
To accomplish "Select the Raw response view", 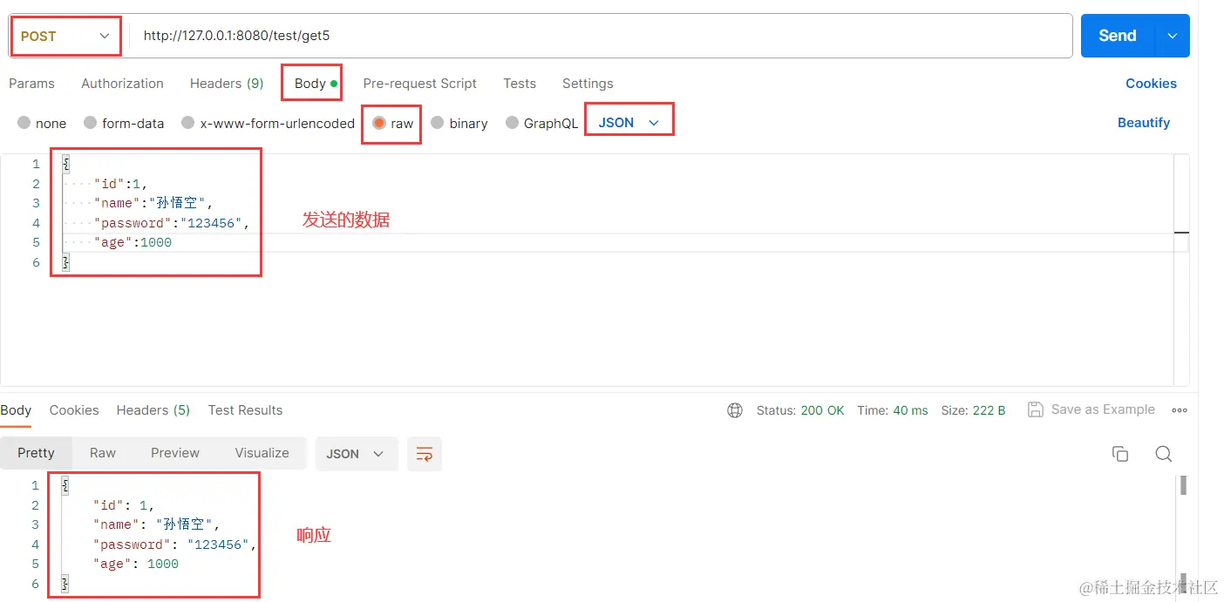I will pyautogui.click(x=103, y=453).
